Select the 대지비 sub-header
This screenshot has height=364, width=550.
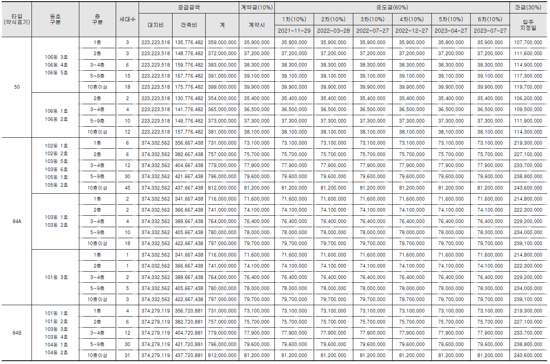(x=156, y=25)
